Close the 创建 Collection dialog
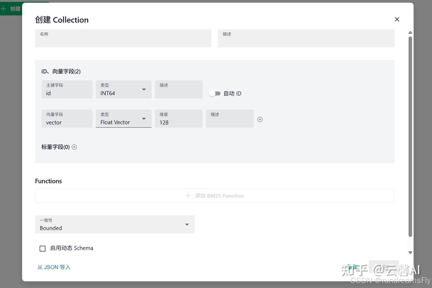Screen dimensions: 432x288 (397, 19)
